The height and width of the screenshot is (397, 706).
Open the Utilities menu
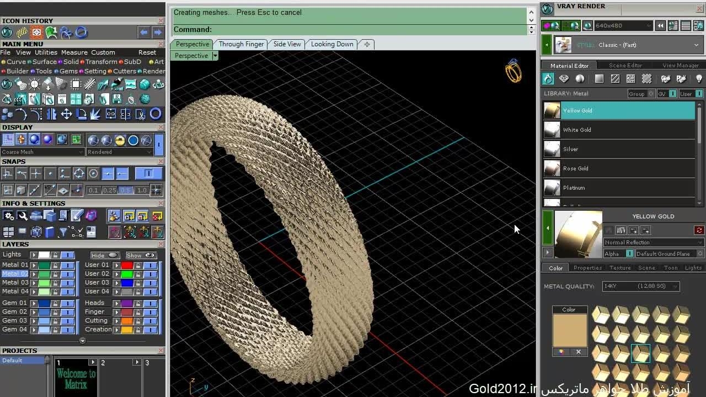pos(46,52)
